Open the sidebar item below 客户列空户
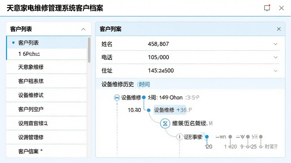 coord(46,123)
